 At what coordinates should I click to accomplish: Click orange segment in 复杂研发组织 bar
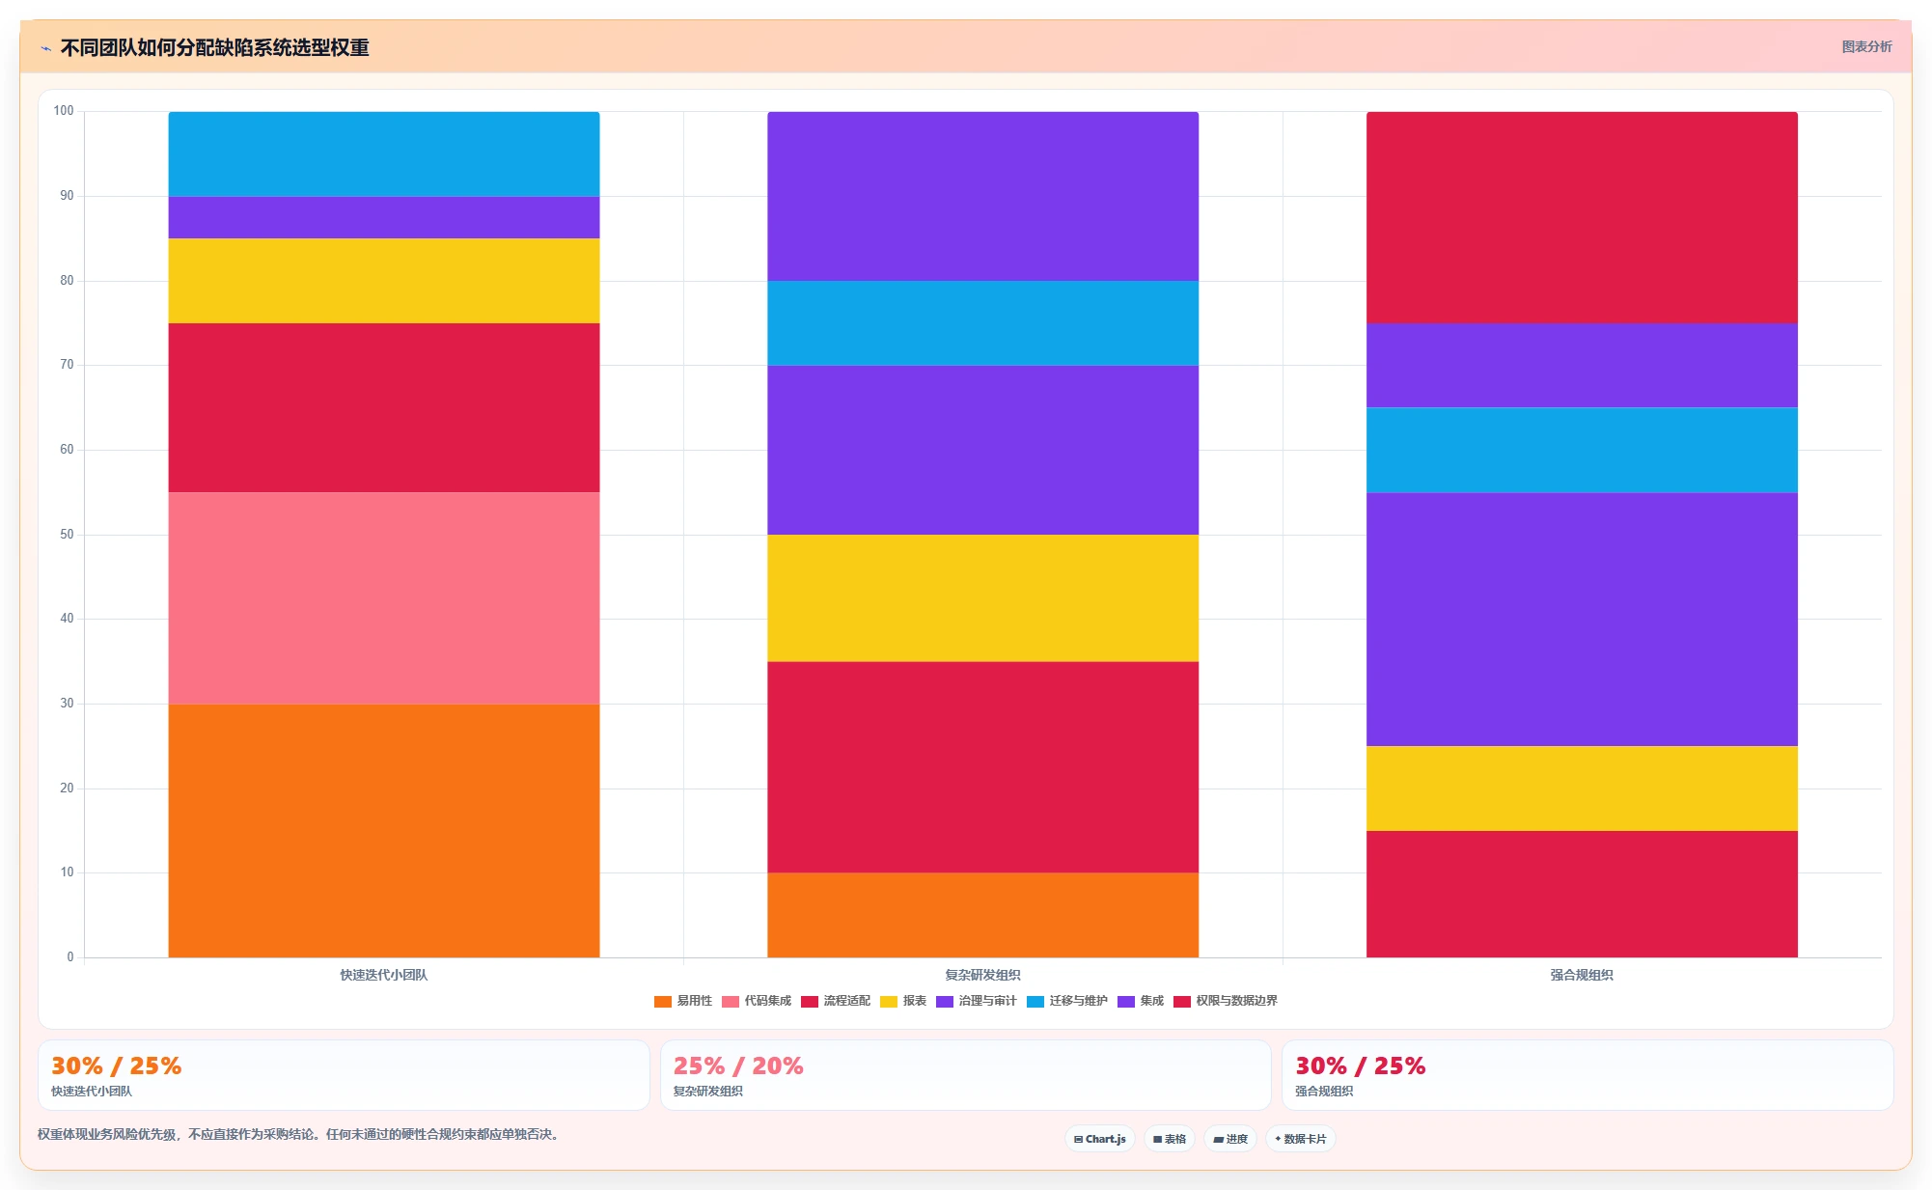click(983, 915)
